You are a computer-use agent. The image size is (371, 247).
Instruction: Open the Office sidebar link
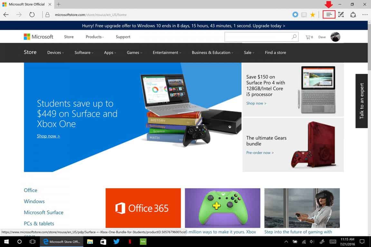31,190
